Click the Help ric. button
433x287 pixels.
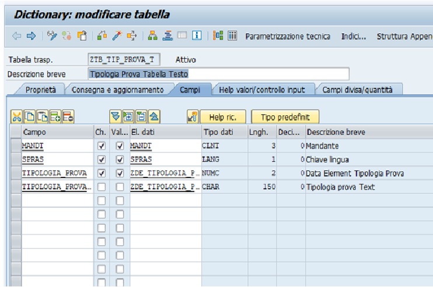pyautogui.click(x=223, y=117)
